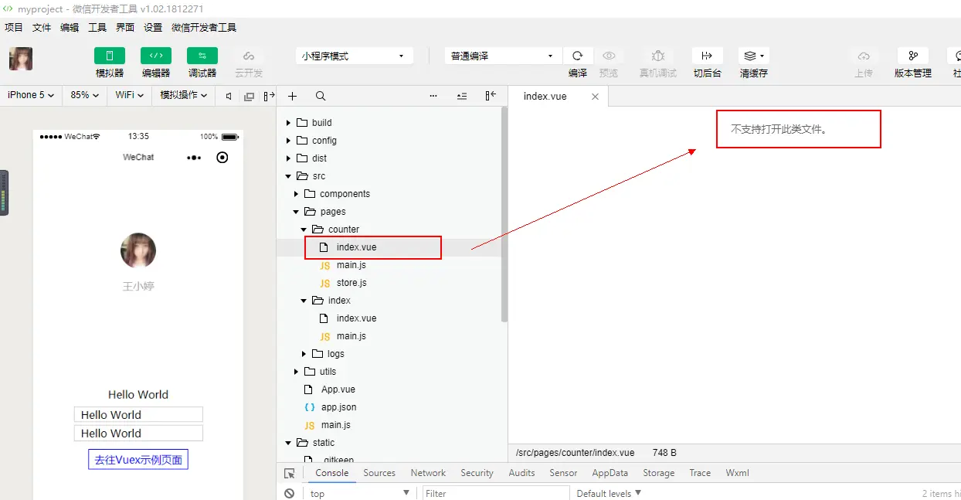Expand the dist folder
This screenshot has width=961, height=500.
(289, 158)
